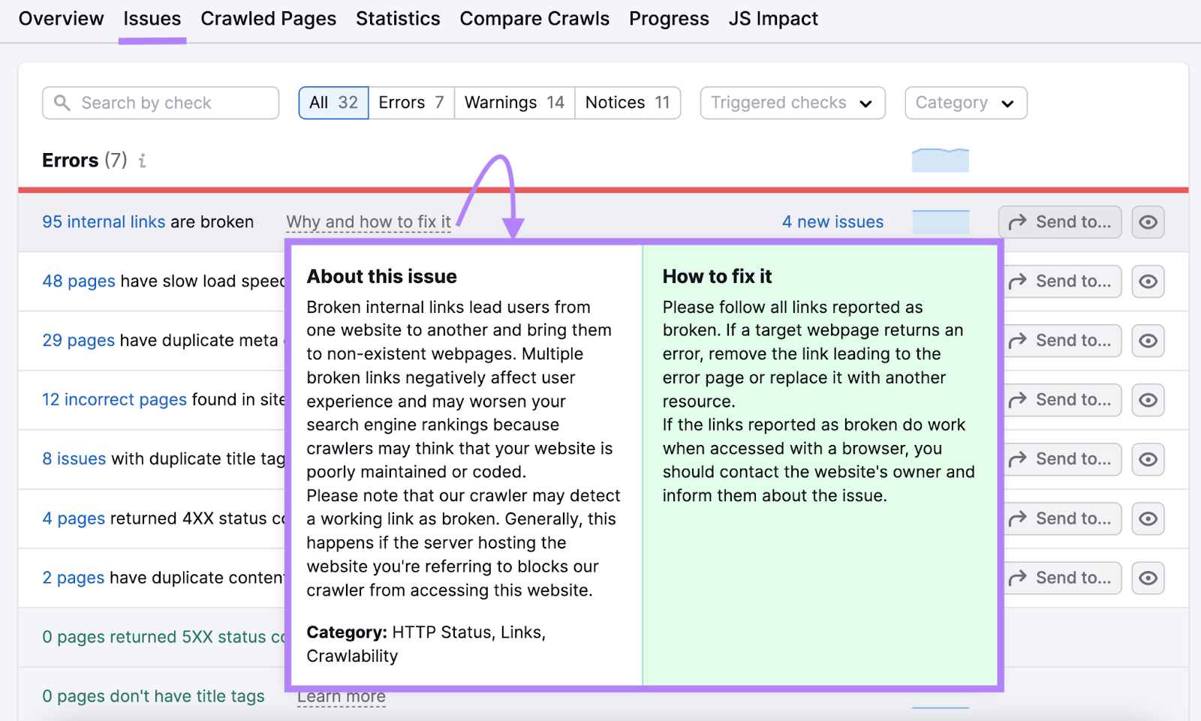The image size is (1201, 721).
Task: Click the search magnifier icon
Action: pyautogui.click(x=63, y=103)
